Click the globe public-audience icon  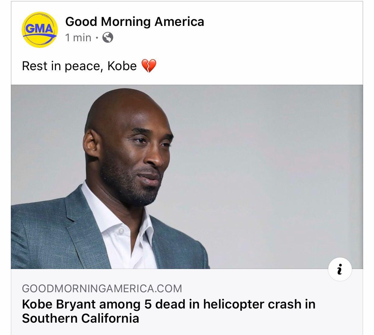(x=108, y=38)
